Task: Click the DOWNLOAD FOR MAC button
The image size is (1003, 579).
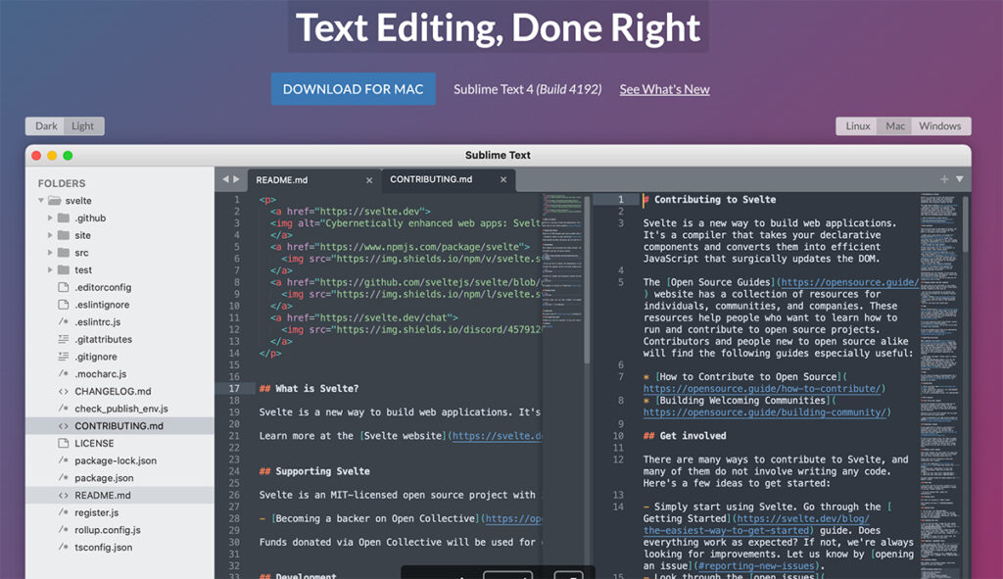Action: [x=353, y=88]
